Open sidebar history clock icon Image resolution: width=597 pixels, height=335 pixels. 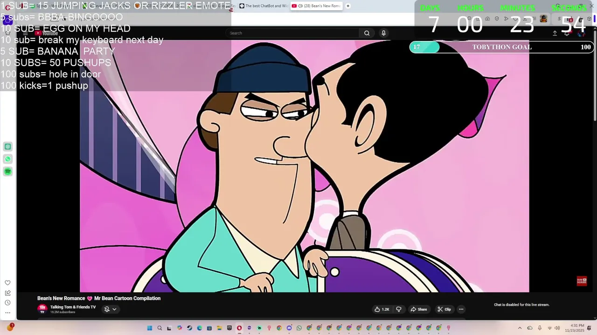(7, 302)
